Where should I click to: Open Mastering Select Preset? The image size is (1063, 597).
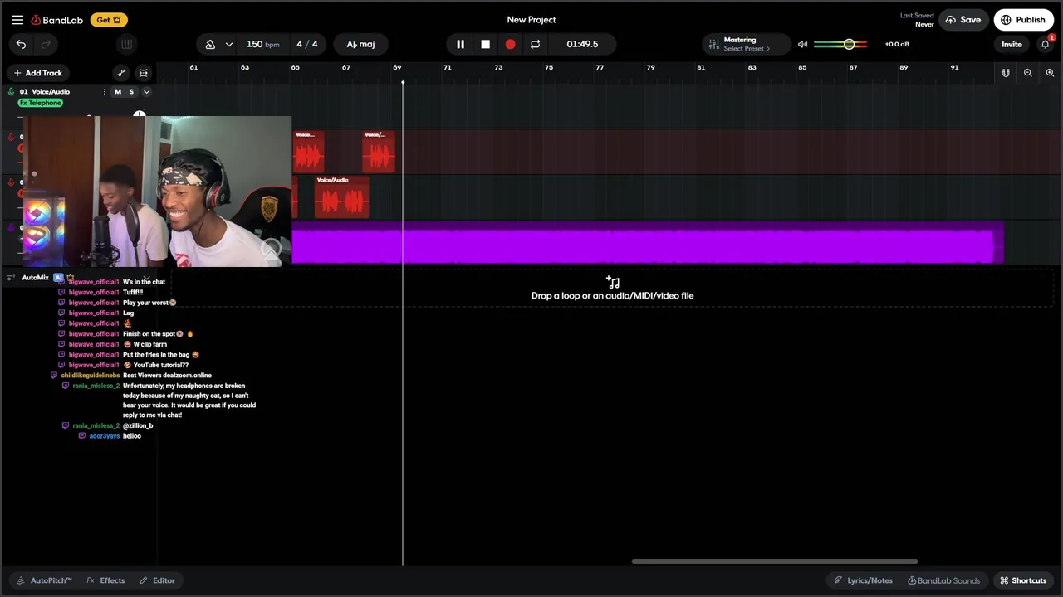pyautogui.click(x=747, y=44)
